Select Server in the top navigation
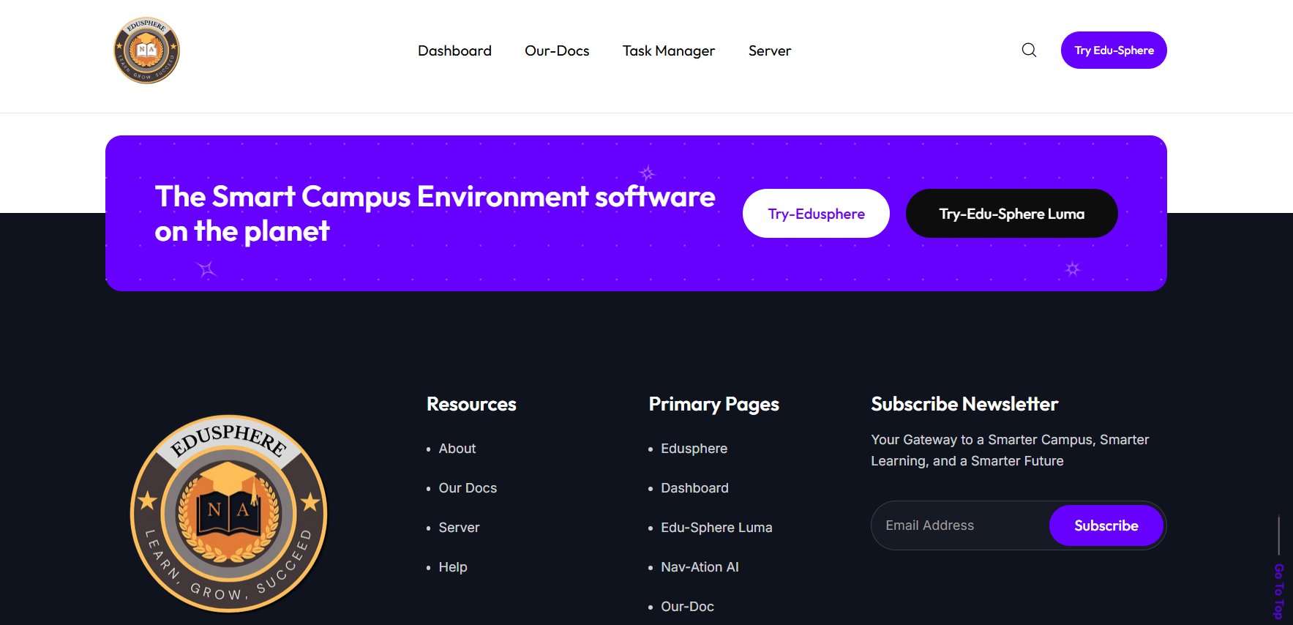Image resolution: width=1293 pixels, height=625 pixels. (769, 50)
